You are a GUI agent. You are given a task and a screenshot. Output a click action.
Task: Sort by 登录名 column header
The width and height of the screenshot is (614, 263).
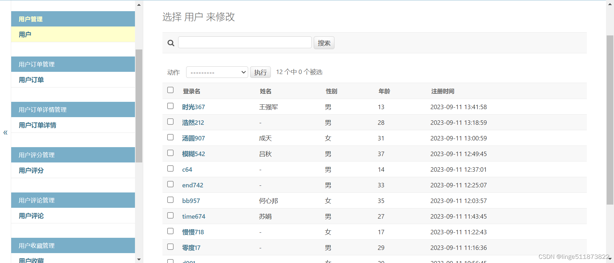click(x=192, y=91)
